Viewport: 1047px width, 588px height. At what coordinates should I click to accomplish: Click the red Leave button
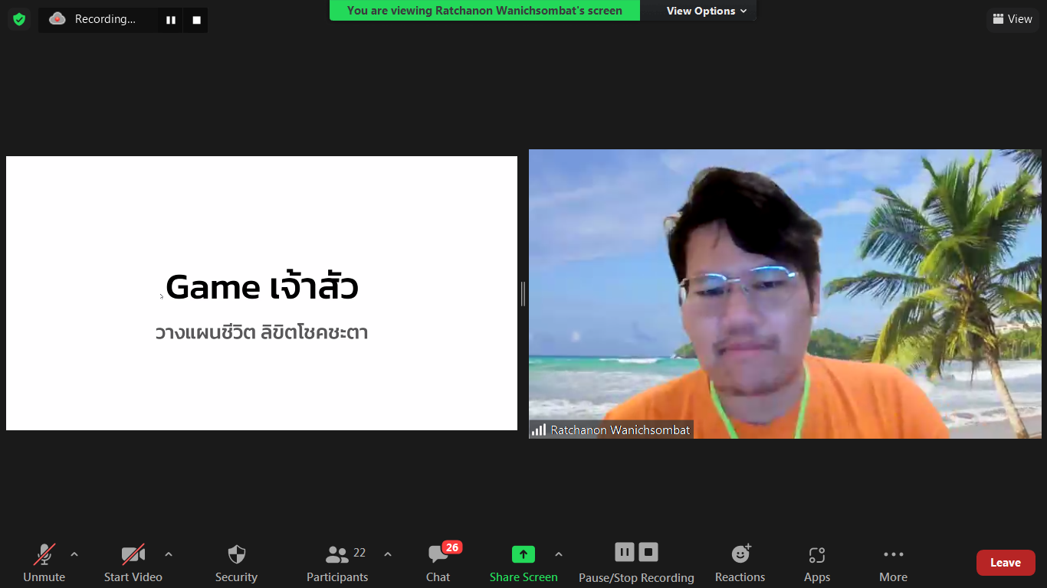[x=1006, y=563]
